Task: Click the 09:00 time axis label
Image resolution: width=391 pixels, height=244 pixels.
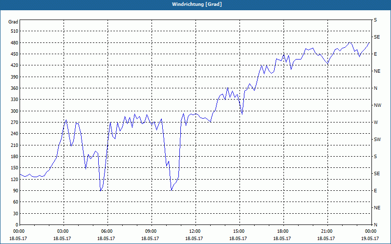Action: [x=152, y=231]
